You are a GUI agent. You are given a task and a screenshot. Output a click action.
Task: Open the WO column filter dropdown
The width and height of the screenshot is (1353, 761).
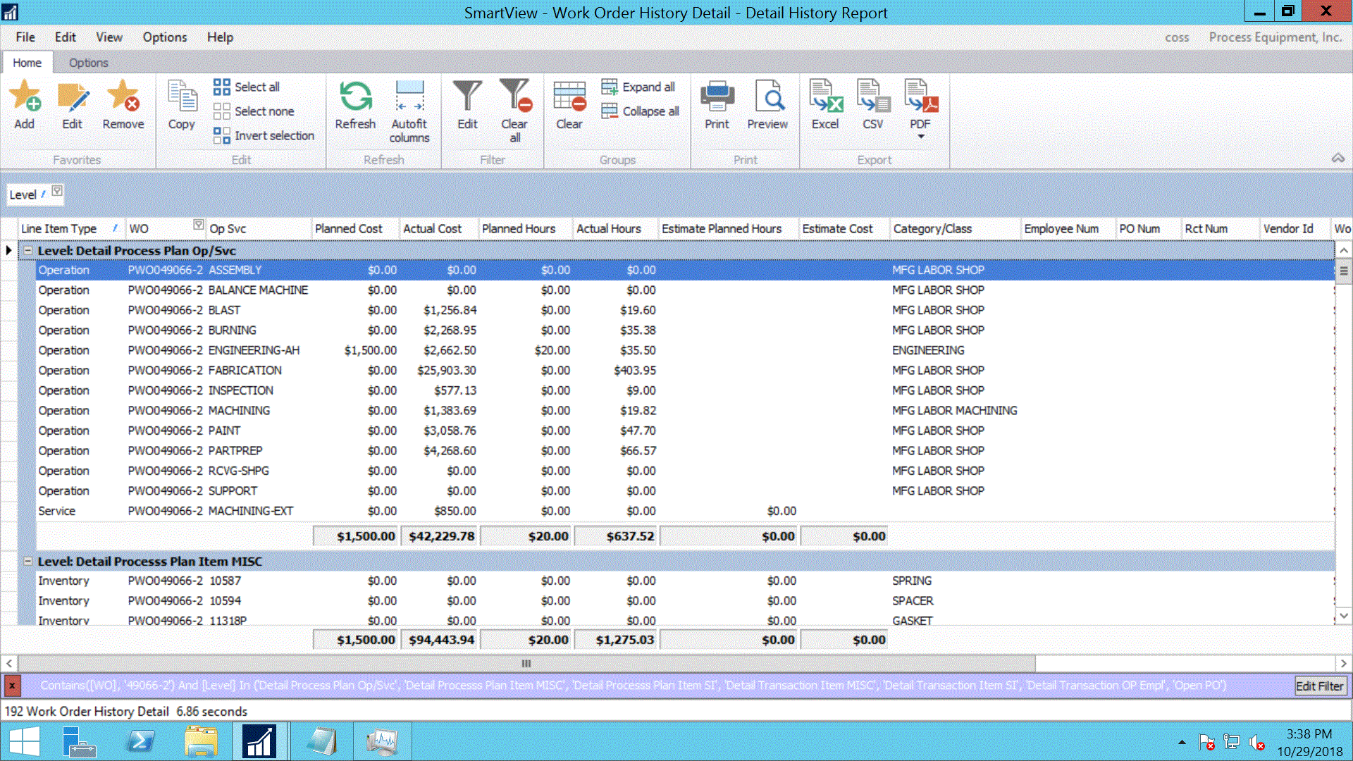tap(199, 225)
